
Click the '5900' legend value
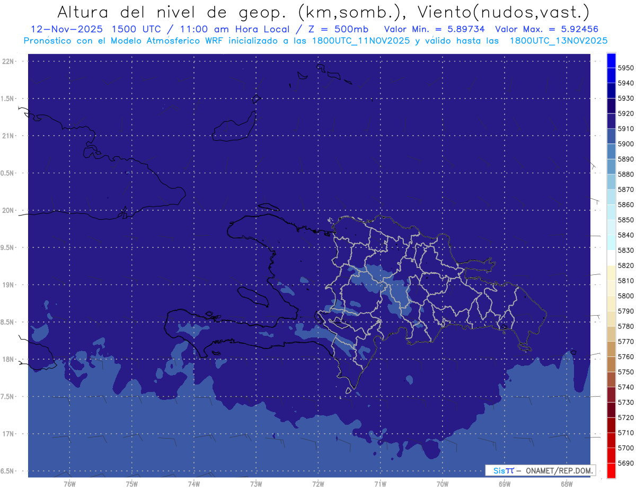point(626,144)
